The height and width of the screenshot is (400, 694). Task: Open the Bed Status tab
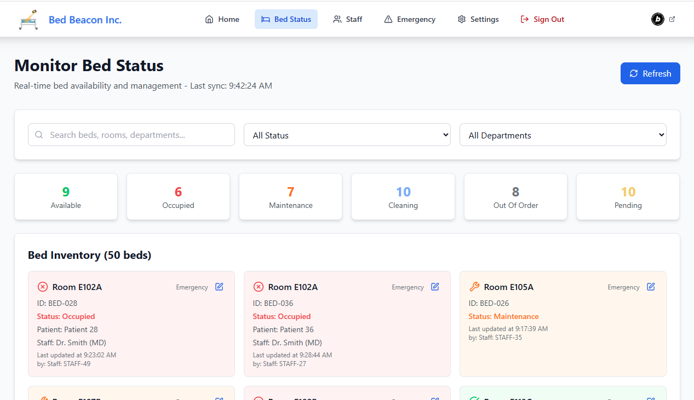pyautogui.click(x=286, y=19)
